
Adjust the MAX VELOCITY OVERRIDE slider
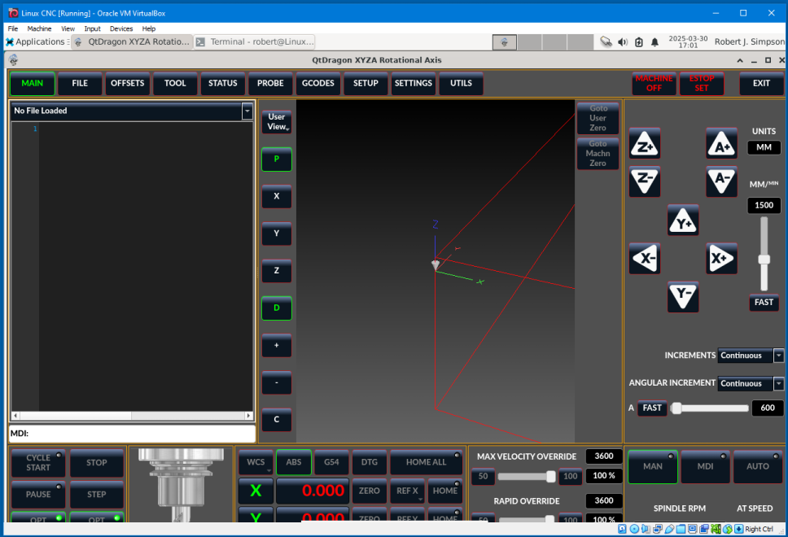coord(550,476)
